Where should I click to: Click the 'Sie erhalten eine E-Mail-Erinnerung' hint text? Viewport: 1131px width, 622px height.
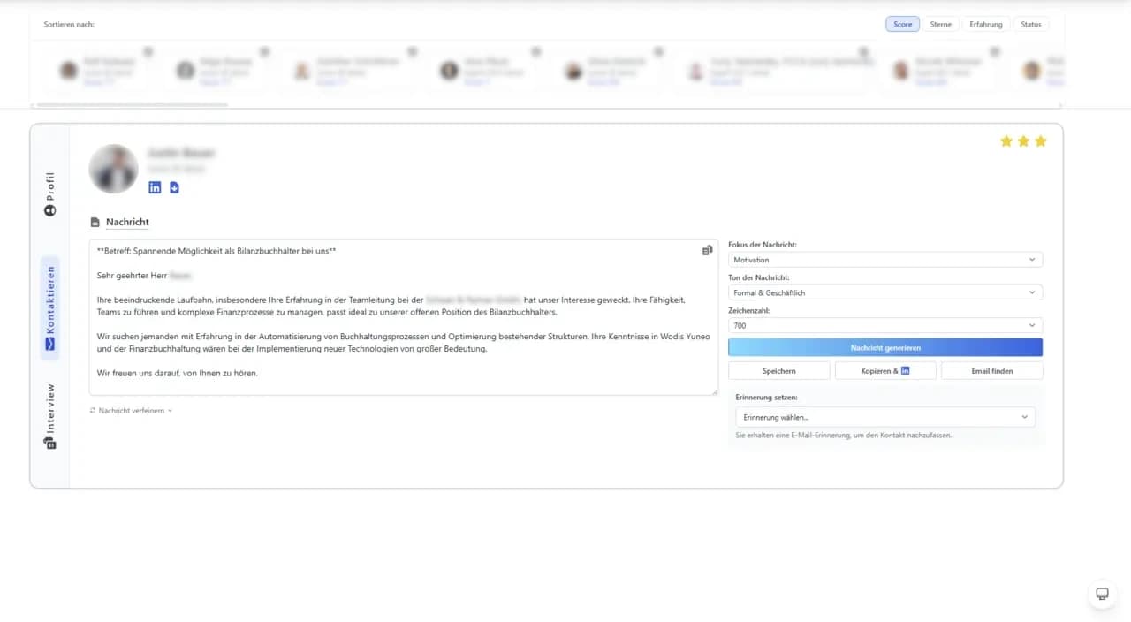click(844, 436)
